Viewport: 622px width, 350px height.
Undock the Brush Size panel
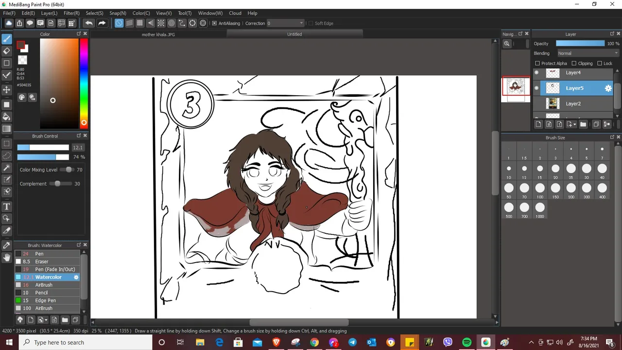pyautogui.click(x=612, y=138)
